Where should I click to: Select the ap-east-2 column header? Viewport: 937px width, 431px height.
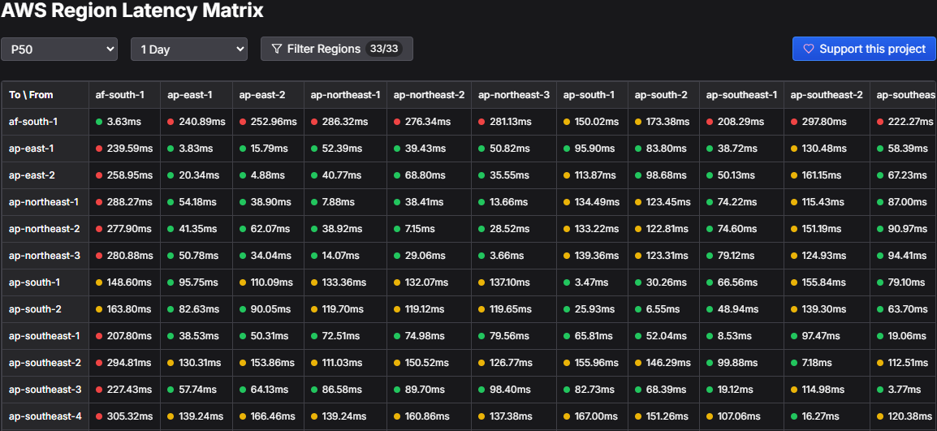point(268,94)
